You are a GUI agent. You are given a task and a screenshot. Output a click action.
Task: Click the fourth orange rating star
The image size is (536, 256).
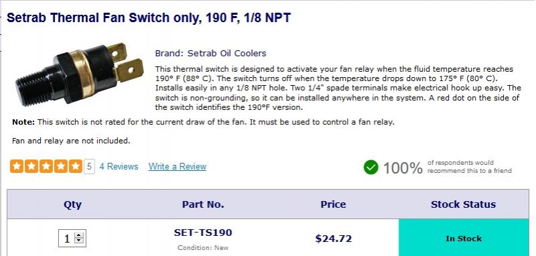coord(61,166)
